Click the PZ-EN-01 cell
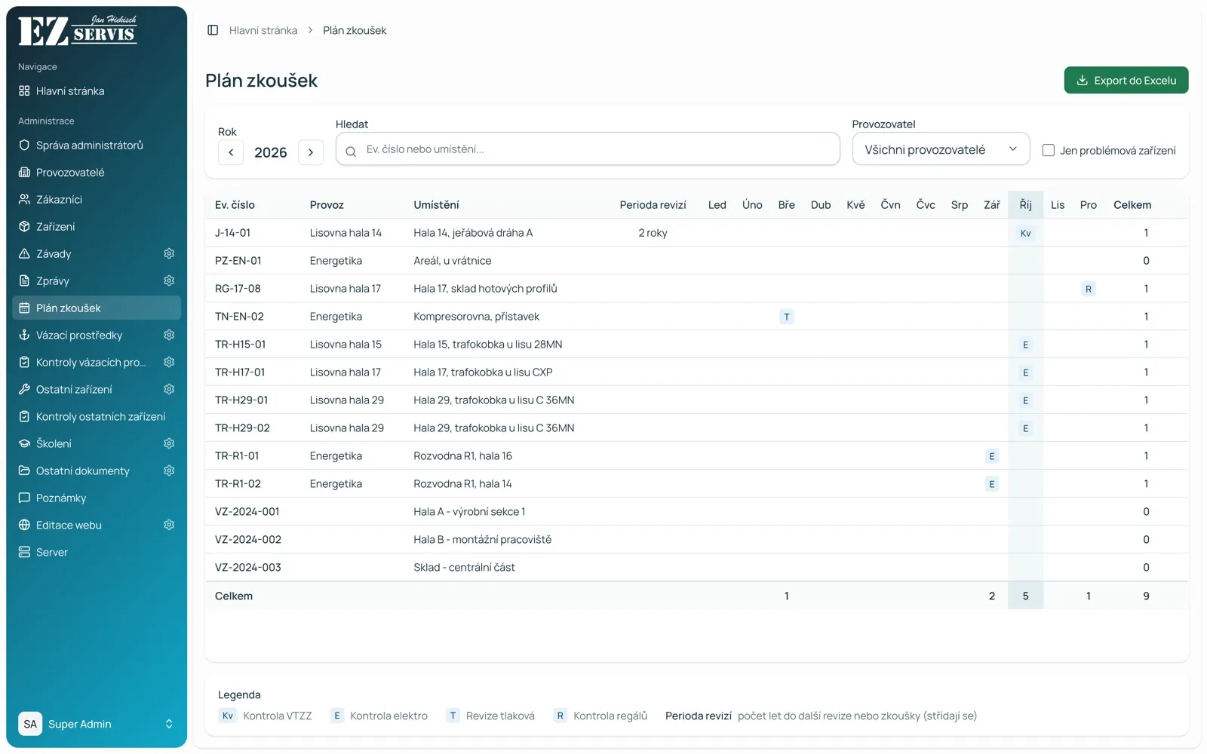1207x754 pixels. click(238, 261)
